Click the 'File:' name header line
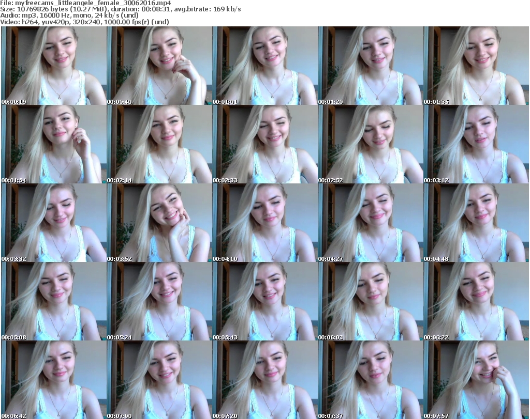This screenshot has width=530, height=419. (85, 3)
